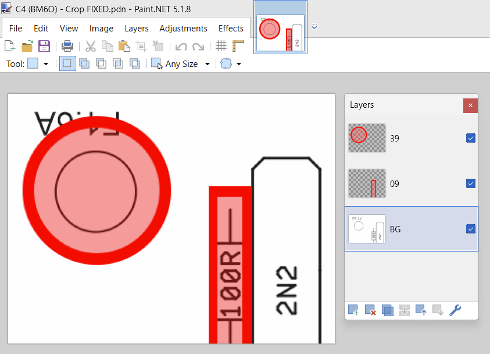Redo the last undone action
This screenshot has height=354, width=490.
(198, 47)
